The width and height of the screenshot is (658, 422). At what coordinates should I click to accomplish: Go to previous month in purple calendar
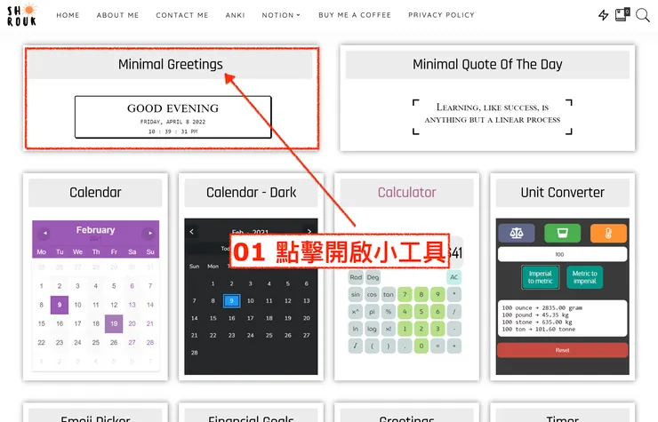pos(44,233)
